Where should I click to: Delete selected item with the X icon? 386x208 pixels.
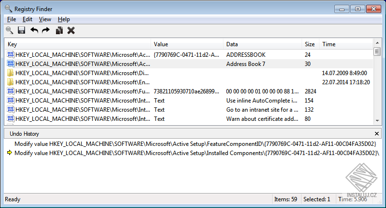[71, 30]
